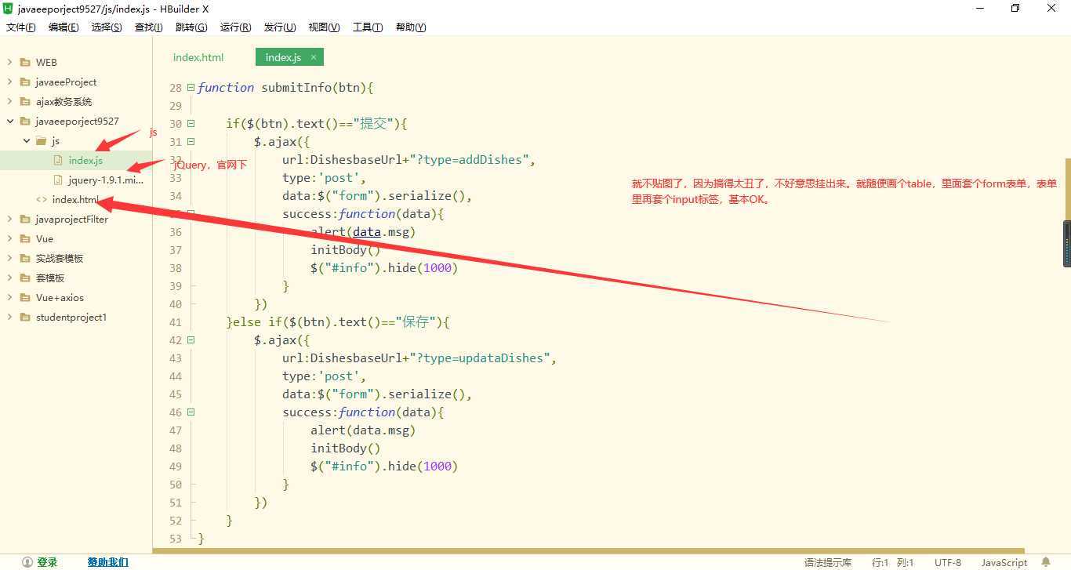Click the 列:1 column indicator
Screen dimensions: 1071x570
[x=906, y=562]
